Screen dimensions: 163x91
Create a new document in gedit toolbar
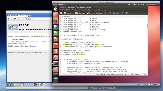click(61, 13)
